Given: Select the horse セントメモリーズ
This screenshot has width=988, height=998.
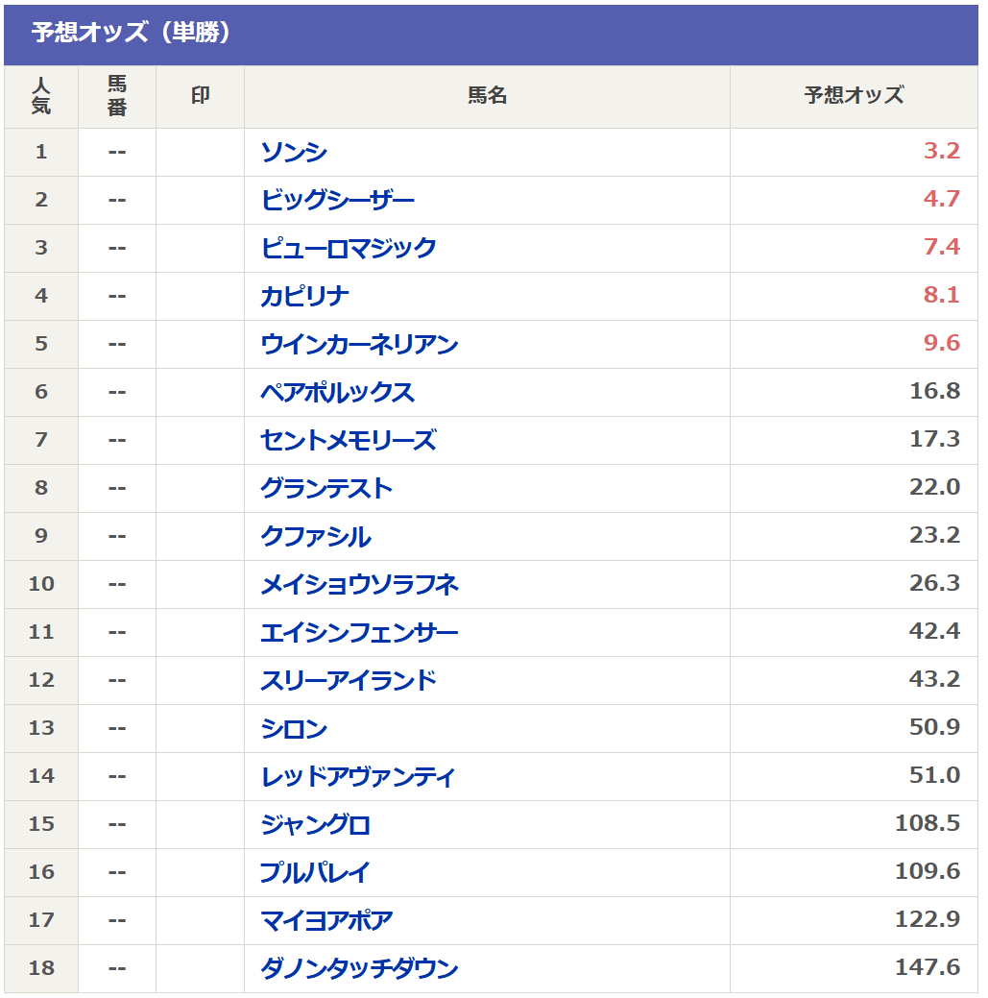Looking at the screenshot, I should [x=349, y=441].
